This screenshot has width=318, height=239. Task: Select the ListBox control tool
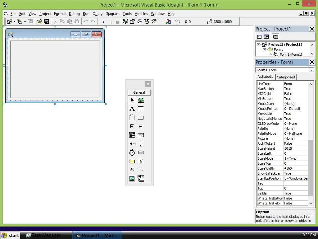tap(141, 135)
